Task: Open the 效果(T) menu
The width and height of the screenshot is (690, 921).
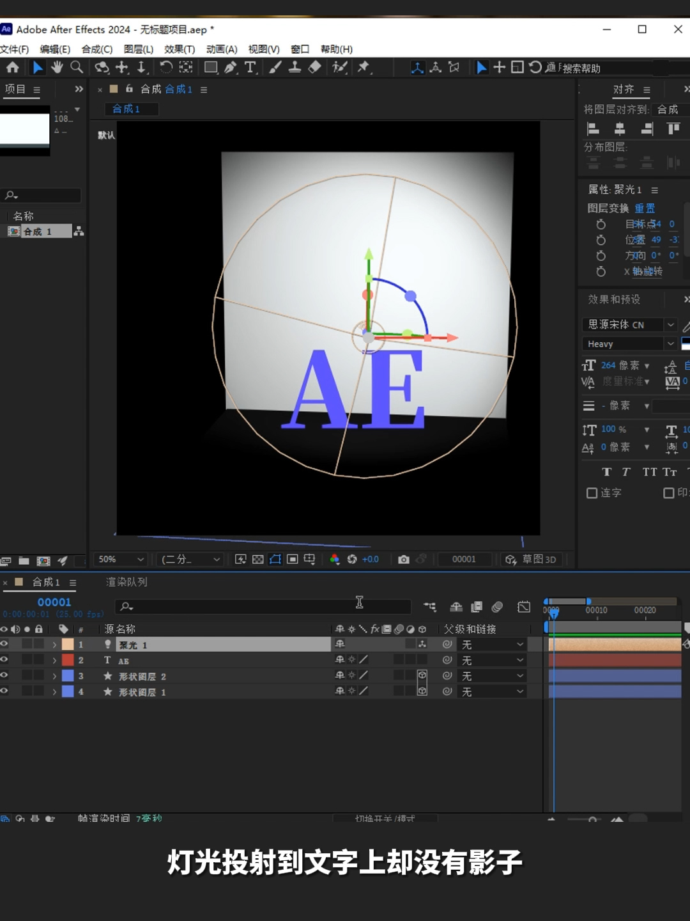Action: point(180,49)
